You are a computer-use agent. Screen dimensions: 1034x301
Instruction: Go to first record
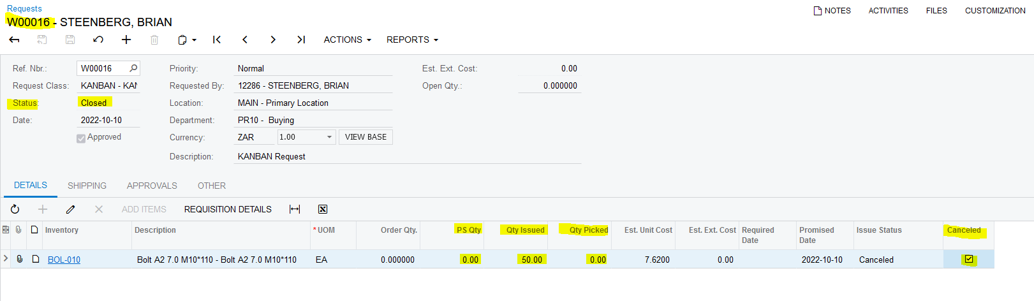tap(217, 40)
